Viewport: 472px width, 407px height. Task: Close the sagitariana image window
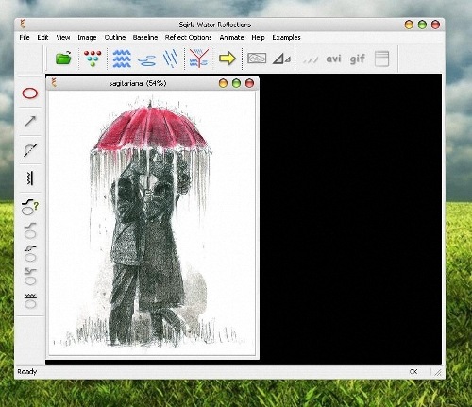tap(249, 83)
